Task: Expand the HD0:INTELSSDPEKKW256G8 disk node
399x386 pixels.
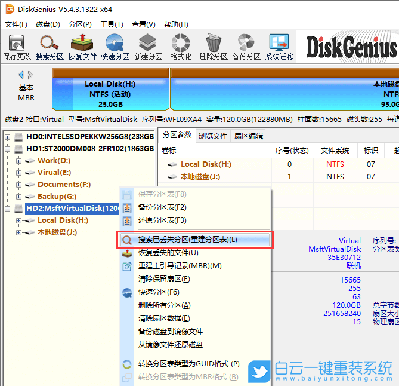Action: tap(8, 137)
